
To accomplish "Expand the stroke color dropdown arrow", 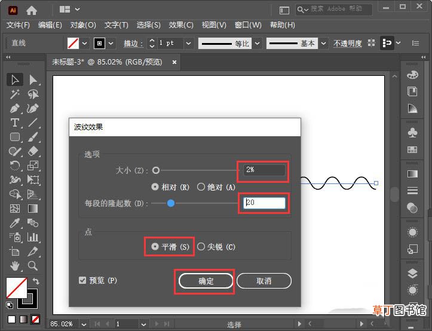I will tap(111, 44).
